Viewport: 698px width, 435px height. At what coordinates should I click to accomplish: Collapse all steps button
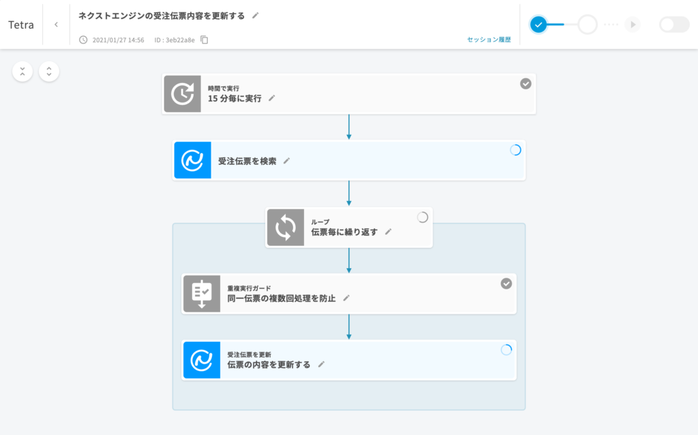click(x=22, y=71)
